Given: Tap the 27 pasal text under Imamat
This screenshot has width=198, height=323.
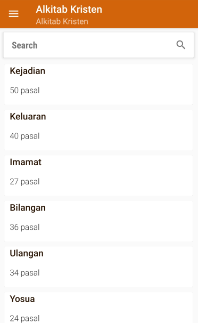Looking at the screenshot, I should pos(24,182).
